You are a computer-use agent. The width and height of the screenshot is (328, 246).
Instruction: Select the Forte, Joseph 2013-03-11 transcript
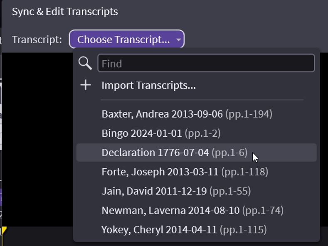[x=160, y=172]
